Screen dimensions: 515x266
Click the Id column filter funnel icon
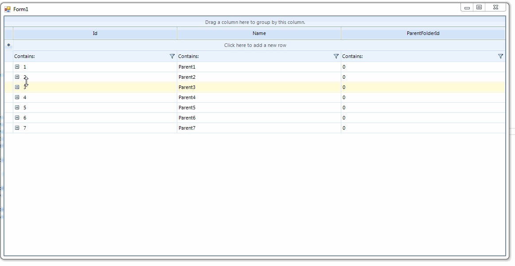(x=172, y=56)
